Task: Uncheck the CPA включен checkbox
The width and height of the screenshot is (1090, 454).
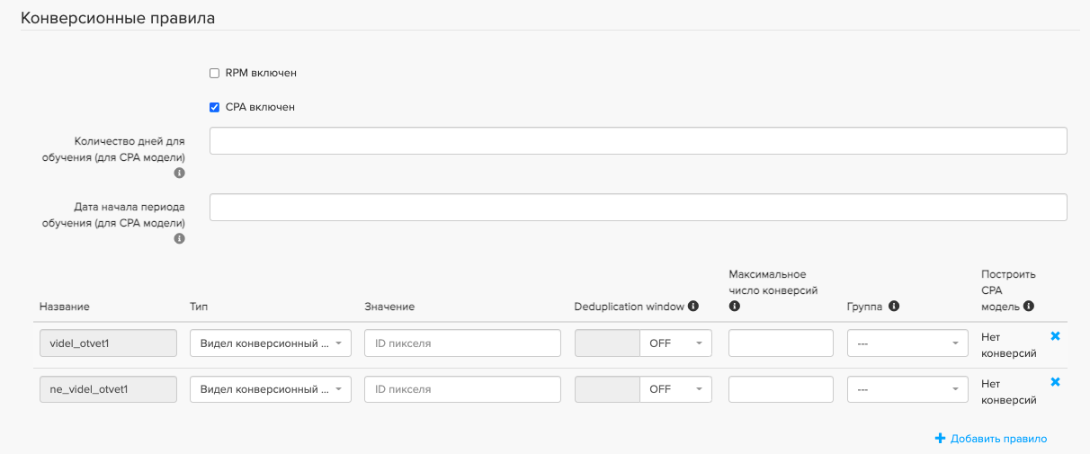Action: [x=214, y=107]
